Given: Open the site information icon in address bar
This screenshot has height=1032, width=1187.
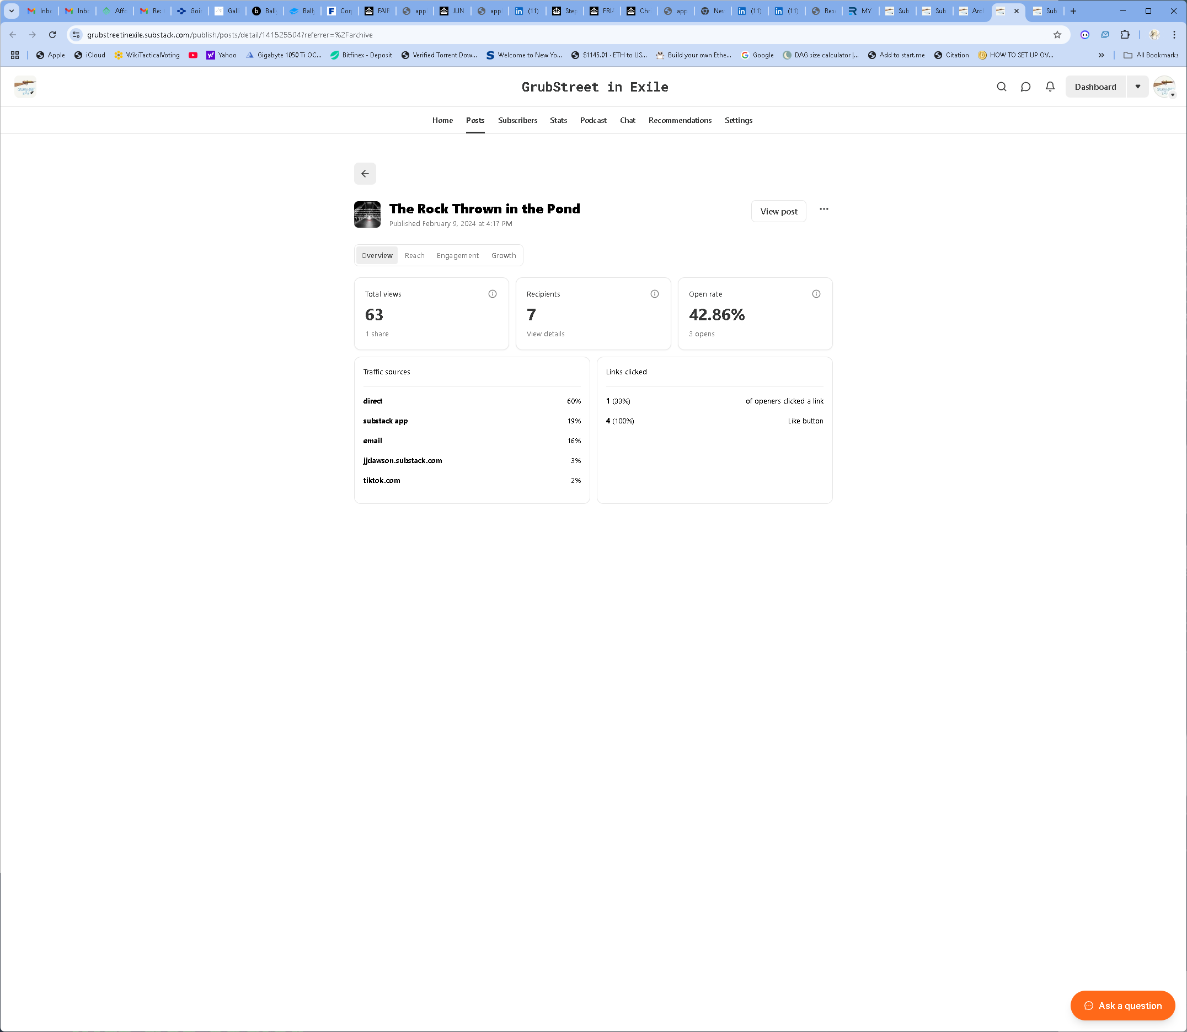Looking at the screenshot, I should coord(76,35).
